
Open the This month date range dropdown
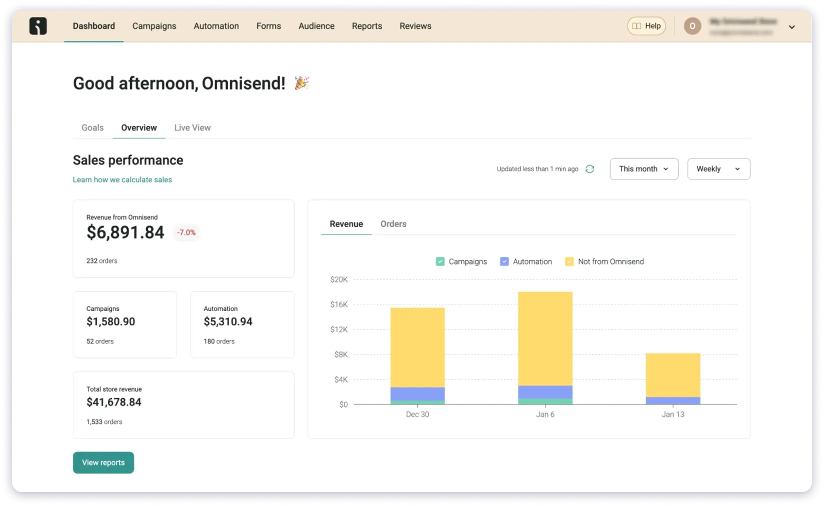click(644, 169)
